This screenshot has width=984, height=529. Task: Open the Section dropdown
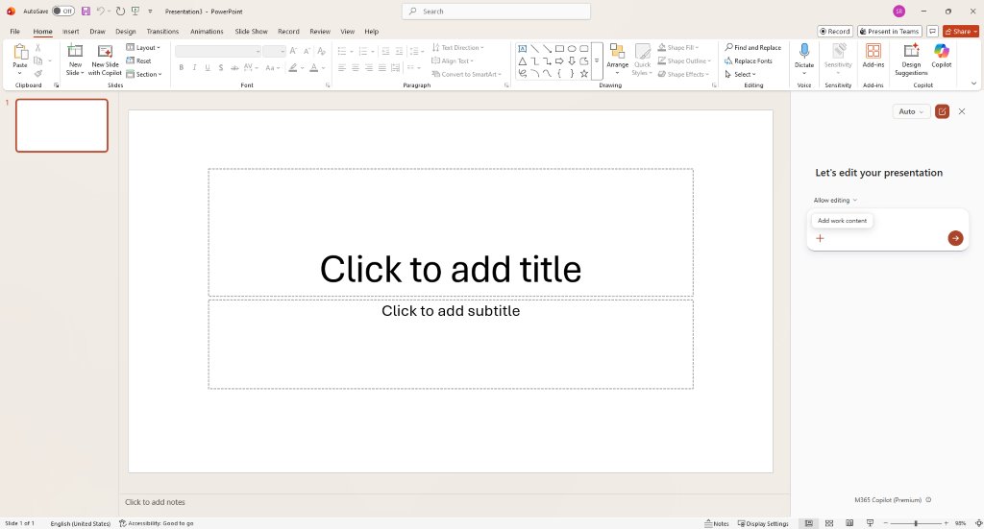(144, 74)
